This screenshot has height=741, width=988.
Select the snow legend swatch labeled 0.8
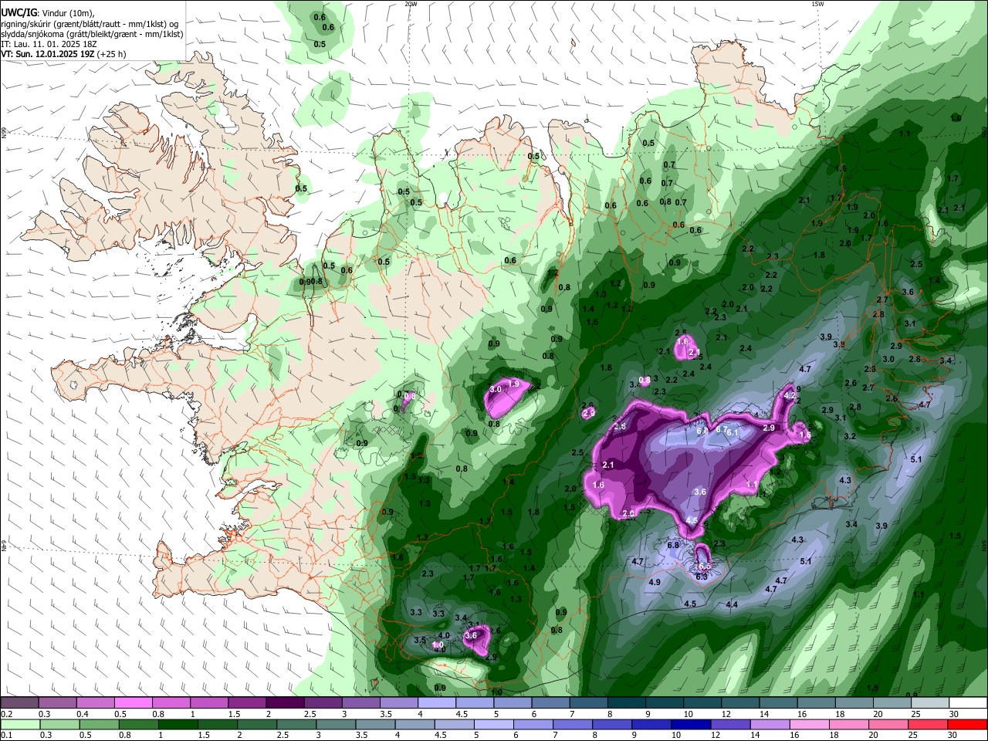171,703
